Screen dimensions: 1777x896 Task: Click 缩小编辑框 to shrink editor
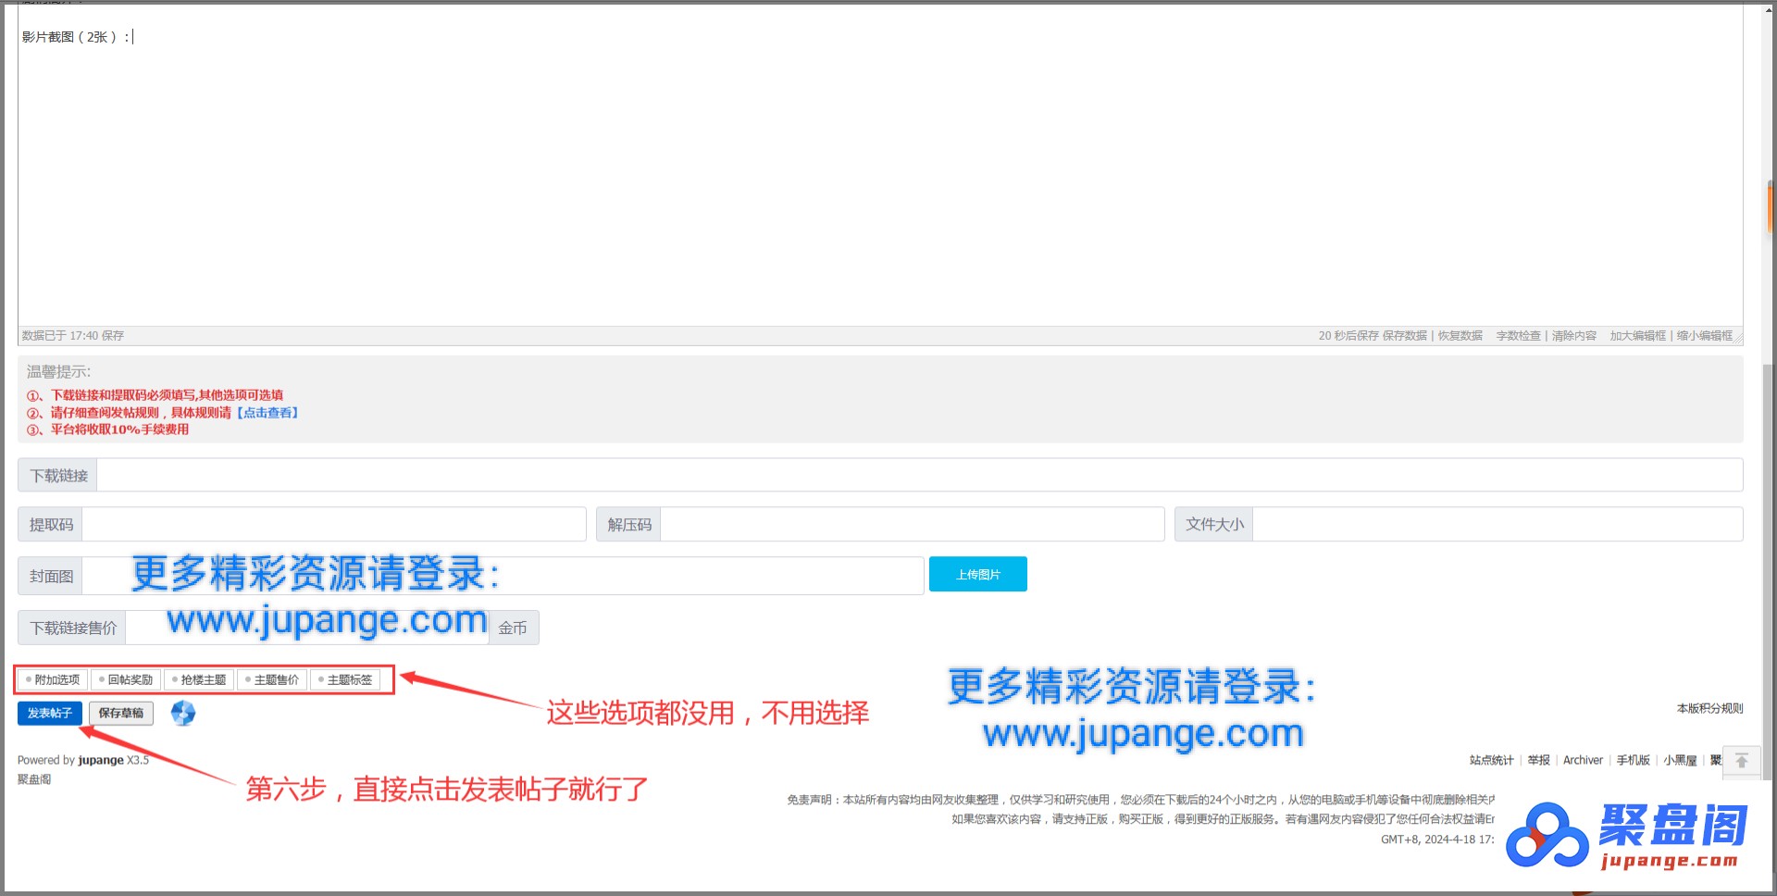click(1704, 336)
